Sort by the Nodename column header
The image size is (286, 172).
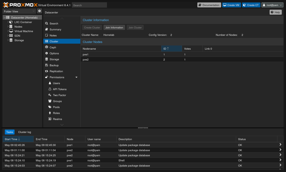(x=121, y=49)
